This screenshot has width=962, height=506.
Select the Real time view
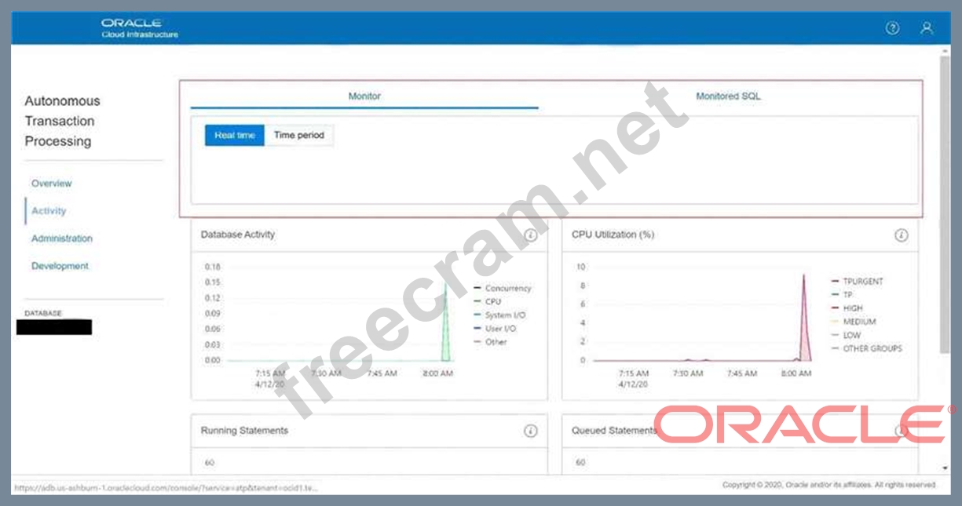(235, 135)
